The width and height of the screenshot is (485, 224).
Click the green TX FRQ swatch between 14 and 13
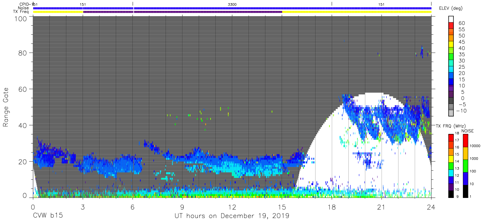tap(451, 165)
